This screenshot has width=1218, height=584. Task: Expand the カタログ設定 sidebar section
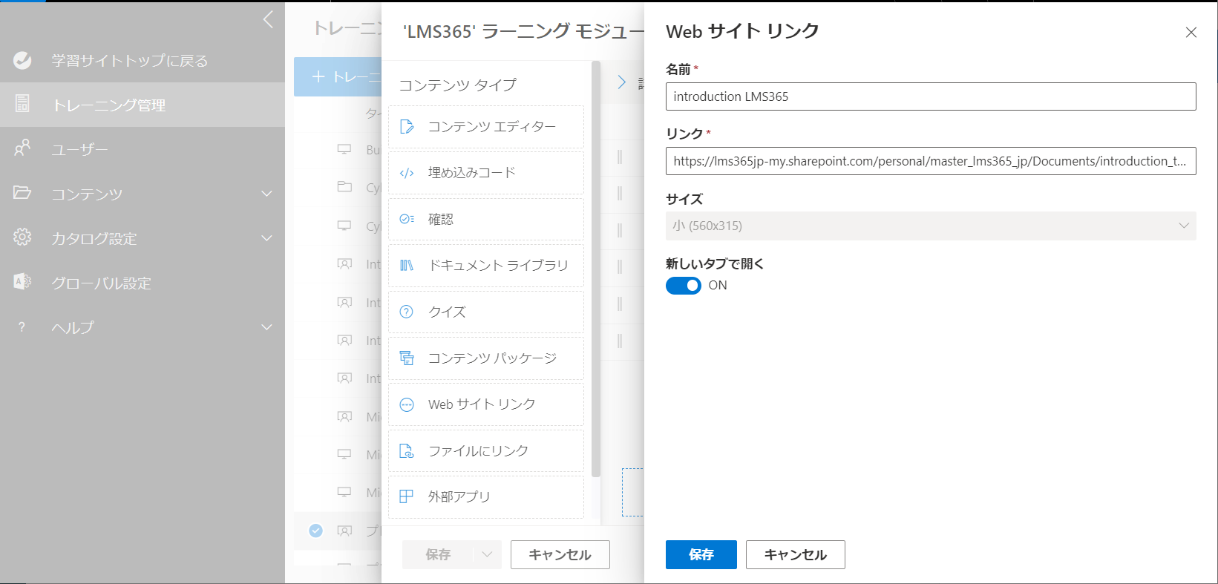tap(267, 238)
